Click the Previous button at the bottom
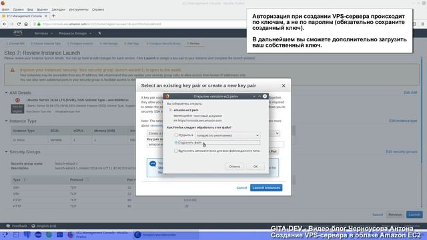 tap(395, 215)
